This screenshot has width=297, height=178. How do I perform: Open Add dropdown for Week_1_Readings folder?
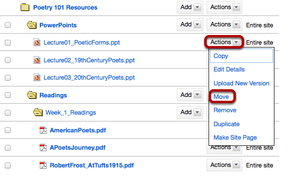pyautogui.click(x=190, y=112)
